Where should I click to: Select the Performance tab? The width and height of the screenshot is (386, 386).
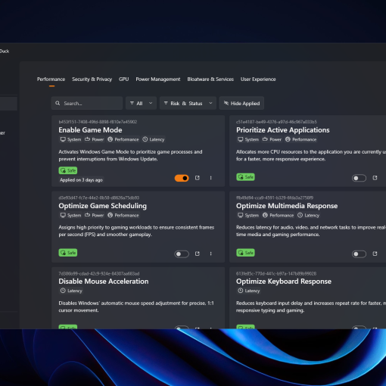pos(51,79)
